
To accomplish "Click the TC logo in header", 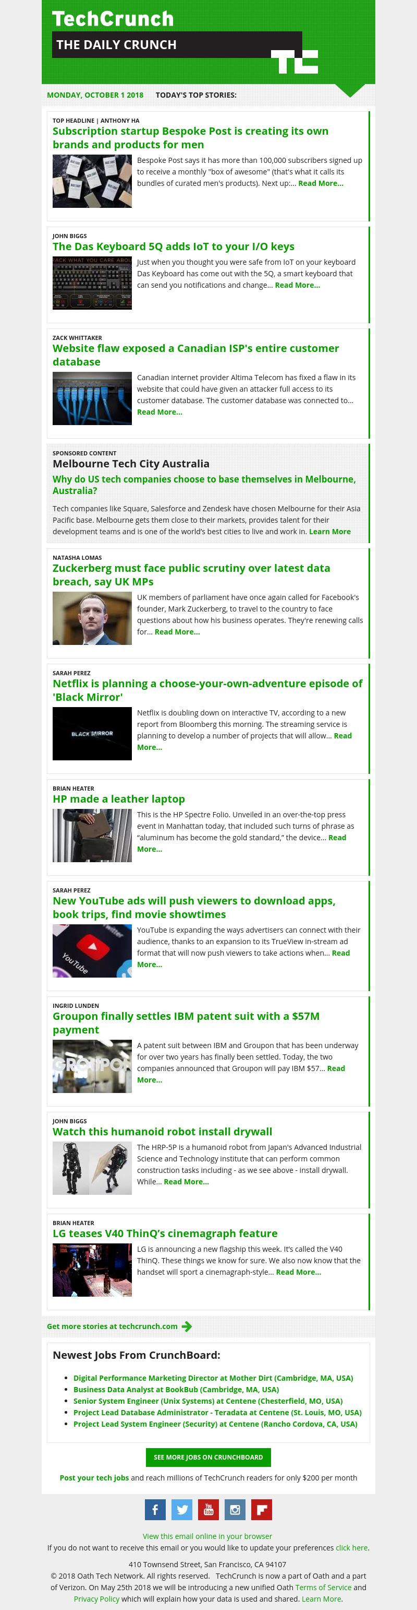I will pos(295,62).
